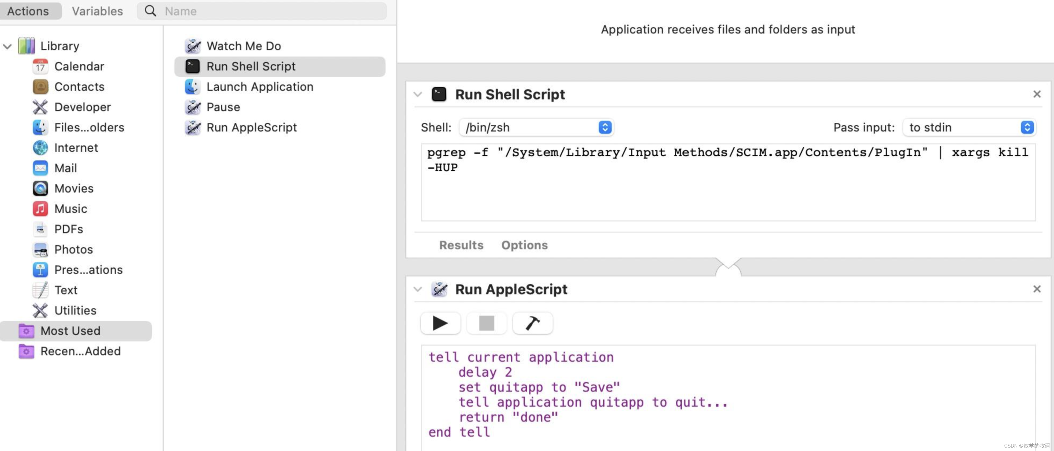1054x451 pixels.
Task: Select the Variables tab
Action: pos(97,10)
